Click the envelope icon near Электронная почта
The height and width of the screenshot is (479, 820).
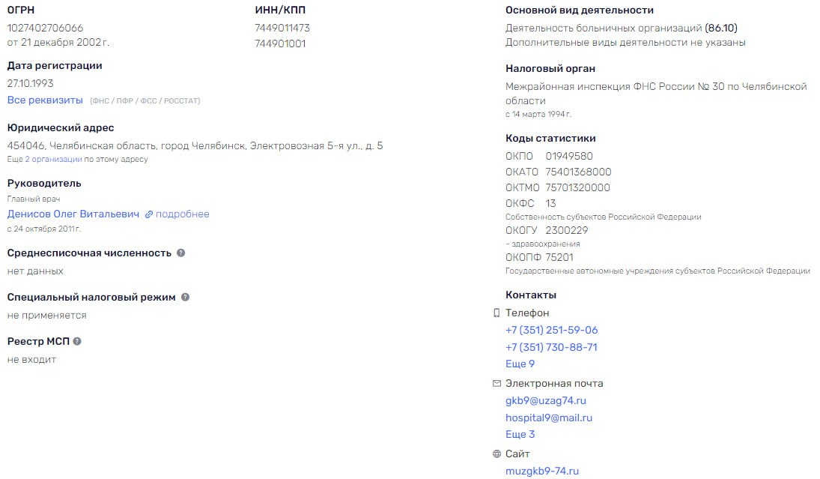tap(496, 384)
